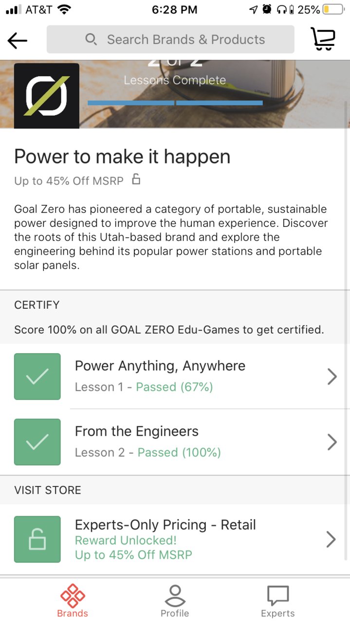Screen dimensions: 350x624
Task: Tap the lessons complete progress bar
Action: tap(175, 103)
